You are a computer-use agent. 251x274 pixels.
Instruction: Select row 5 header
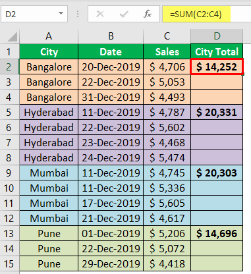click(9, 113)
